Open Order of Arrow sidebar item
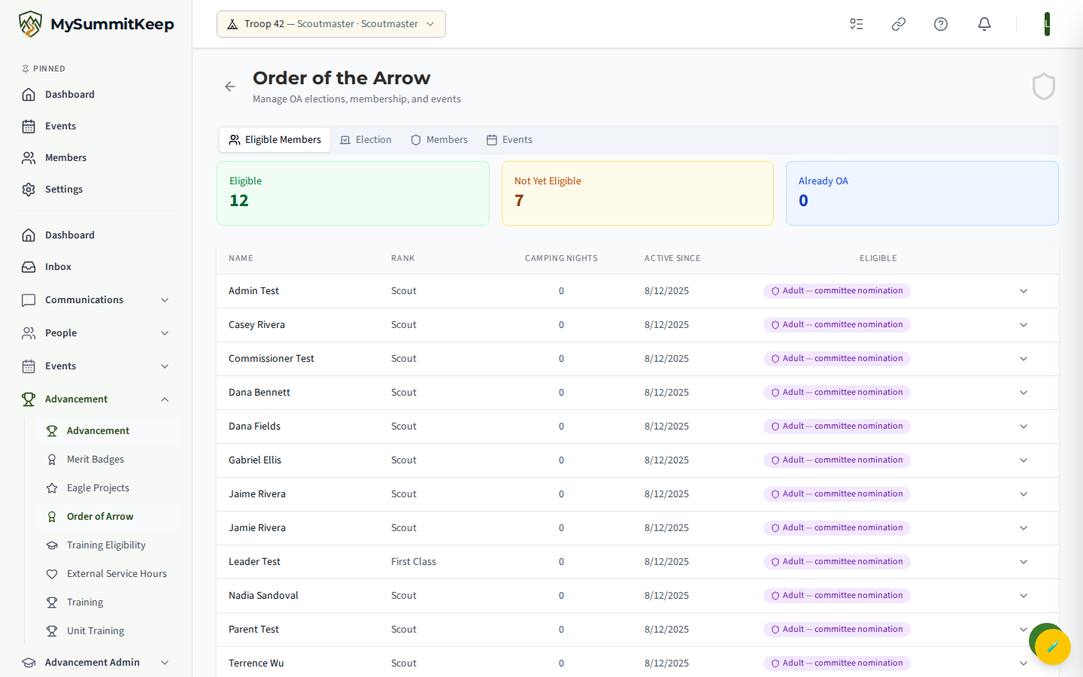The height and width of the screenshot is (677, 1083). pyautogui.click(x=108, y=516)
